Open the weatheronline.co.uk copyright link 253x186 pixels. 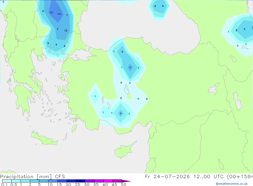232,184
